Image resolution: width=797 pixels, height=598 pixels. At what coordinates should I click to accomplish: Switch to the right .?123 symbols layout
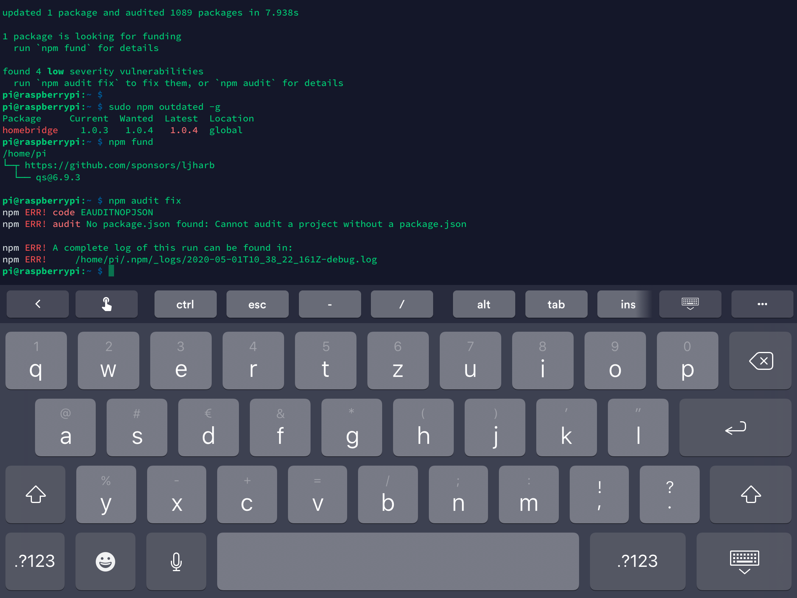point(637,561)
